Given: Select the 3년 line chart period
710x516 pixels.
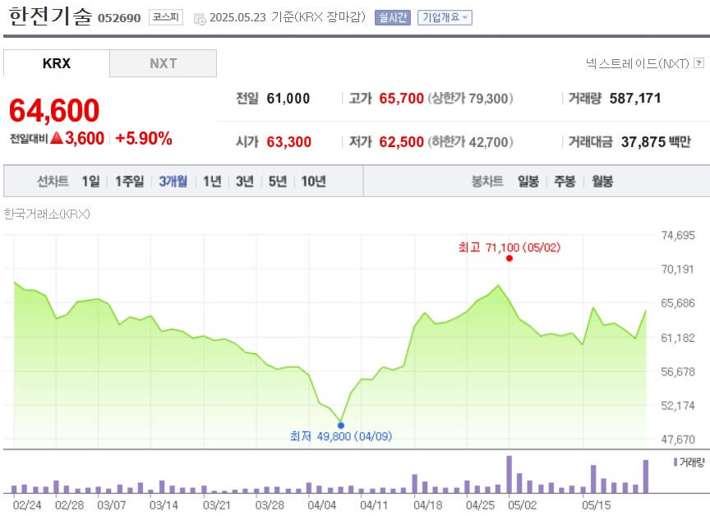Looking at the screenshot, I should pyautogui.click(x=245, y=182).
